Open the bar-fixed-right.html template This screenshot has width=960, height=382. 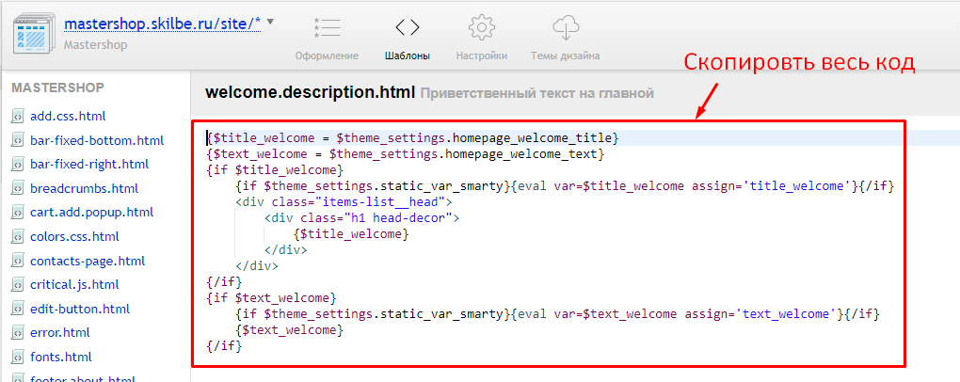click(x=88, y=165)
